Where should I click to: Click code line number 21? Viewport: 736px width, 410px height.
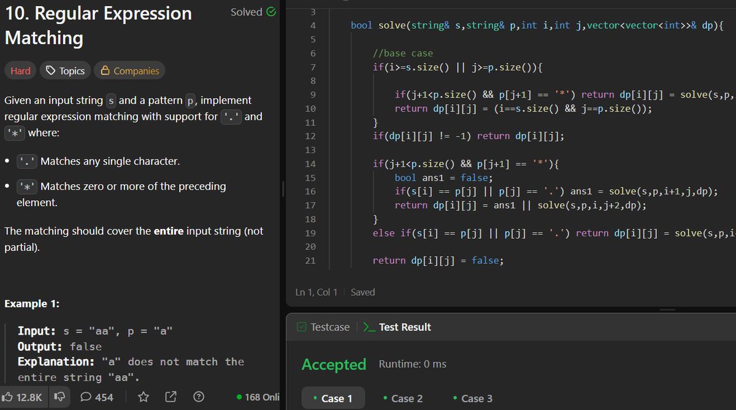pos(310,261)
